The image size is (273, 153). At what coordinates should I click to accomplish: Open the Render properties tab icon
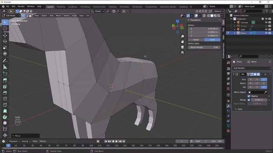point(229,69)
